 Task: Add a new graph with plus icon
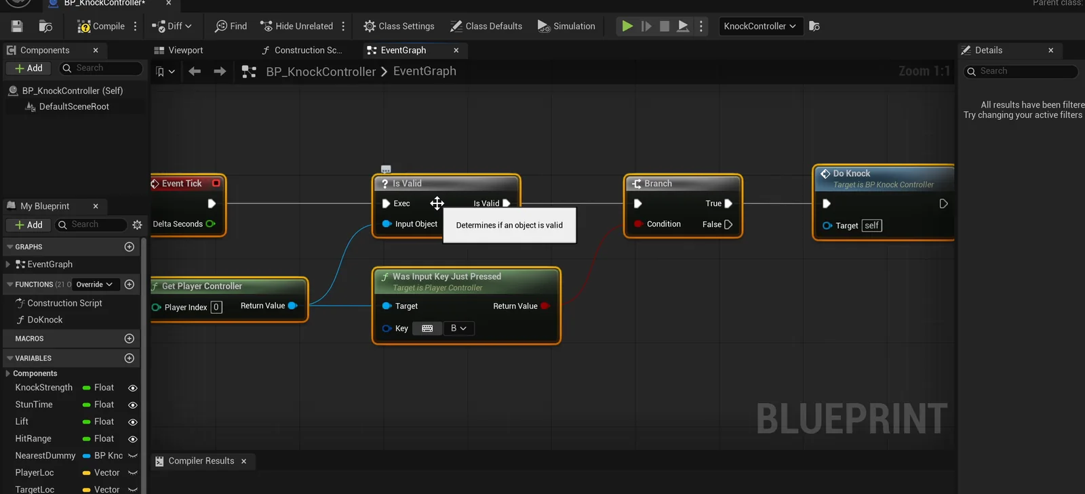tap(130, 247)
